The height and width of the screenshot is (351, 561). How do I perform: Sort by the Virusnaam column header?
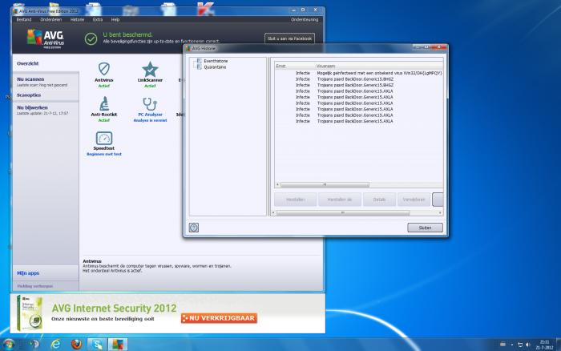point(325,66)
